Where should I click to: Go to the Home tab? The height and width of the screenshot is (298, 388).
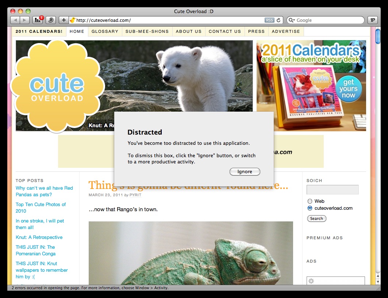point(77,31)
